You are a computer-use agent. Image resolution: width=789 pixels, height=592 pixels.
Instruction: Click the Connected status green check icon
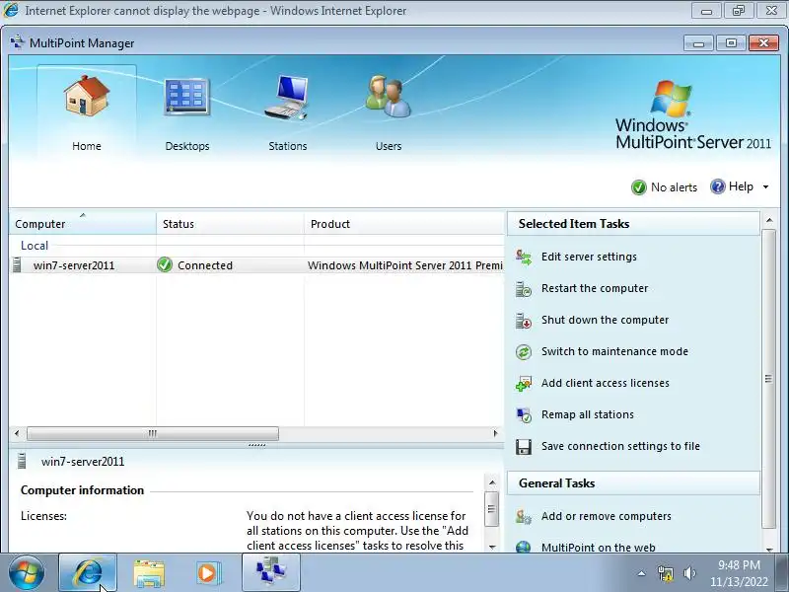165,264
